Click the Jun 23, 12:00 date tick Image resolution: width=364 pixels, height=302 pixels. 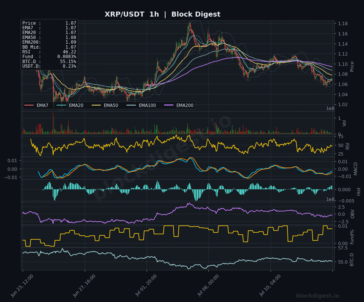[22, 286]
